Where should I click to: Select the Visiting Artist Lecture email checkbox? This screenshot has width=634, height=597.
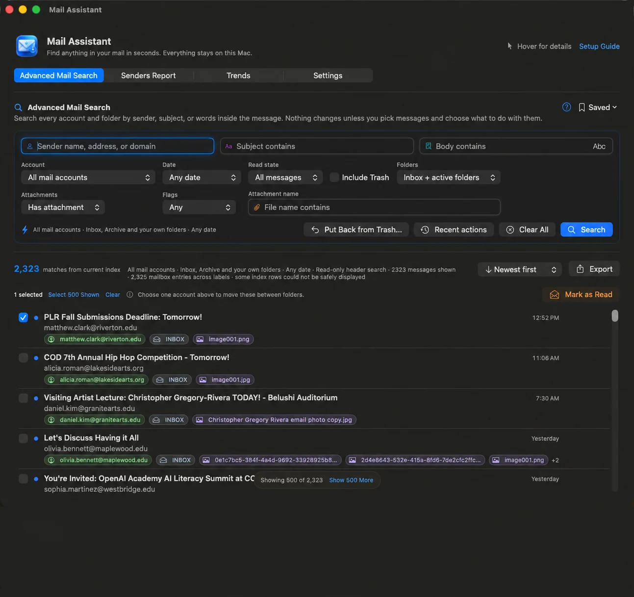23,398
